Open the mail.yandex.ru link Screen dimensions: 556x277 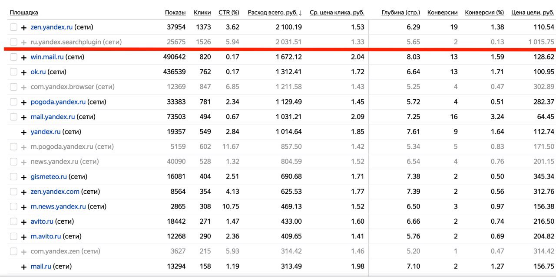[53, 117]
